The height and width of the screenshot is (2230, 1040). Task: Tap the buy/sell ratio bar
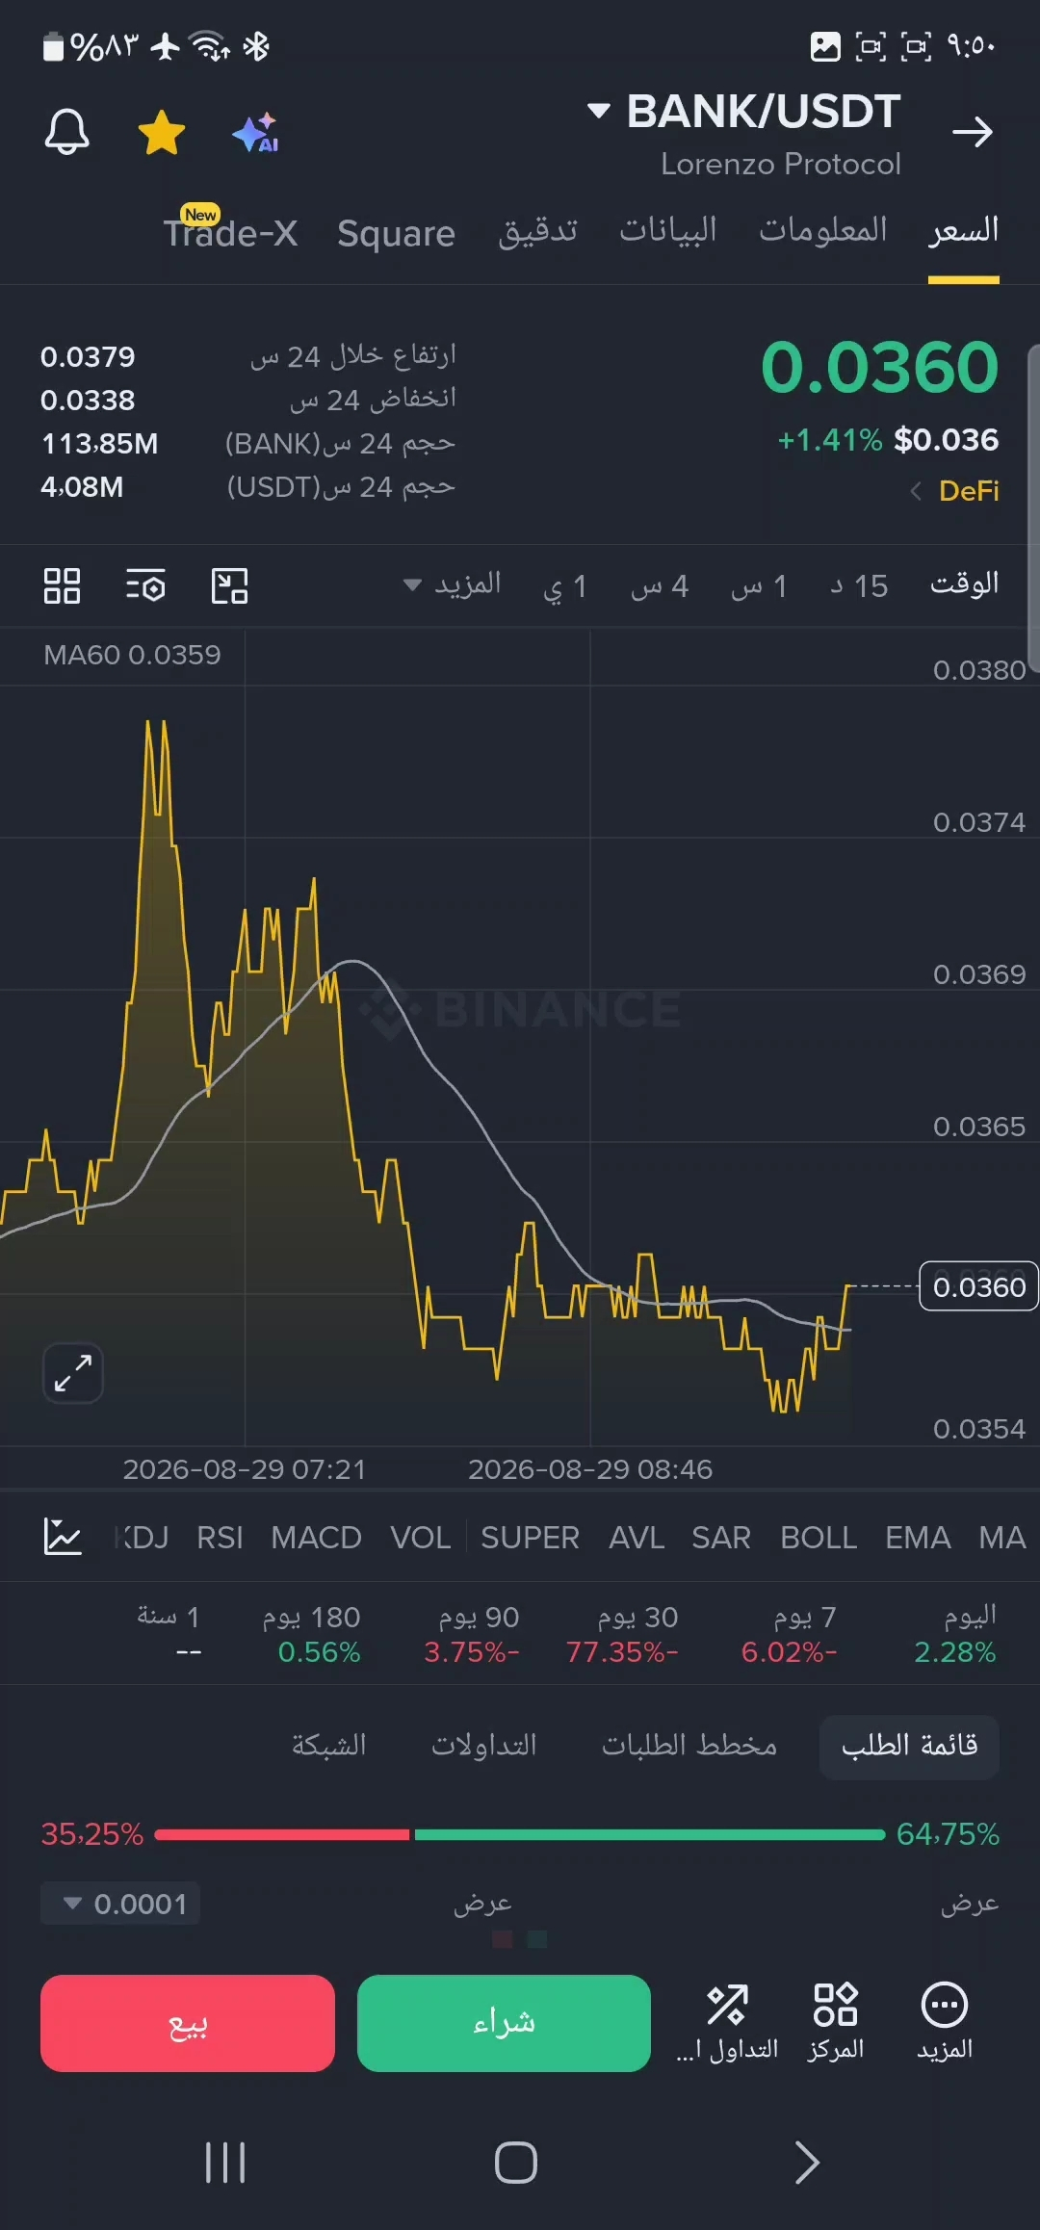(520, 1834)
